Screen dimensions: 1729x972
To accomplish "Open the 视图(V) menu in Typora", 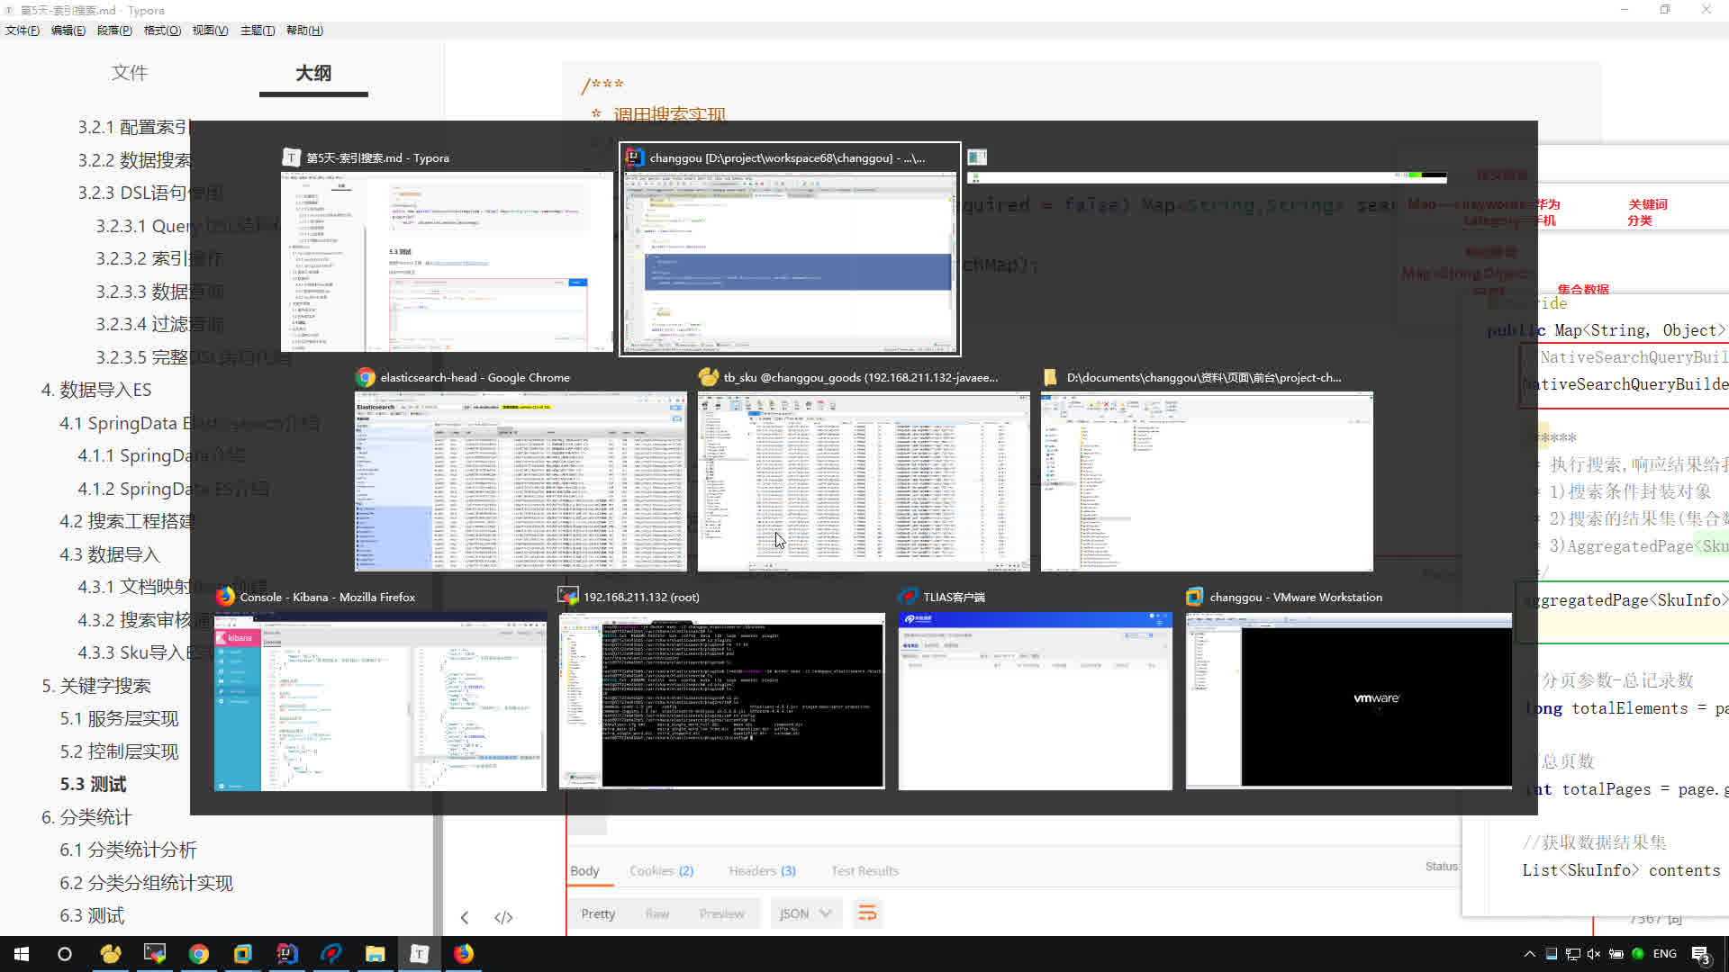I will [x=210, y=31].
